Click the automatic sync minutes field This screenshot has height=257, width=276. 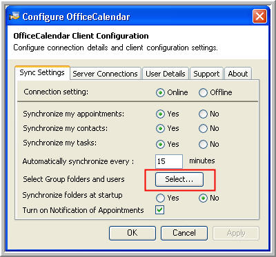[x=169, y=161]
